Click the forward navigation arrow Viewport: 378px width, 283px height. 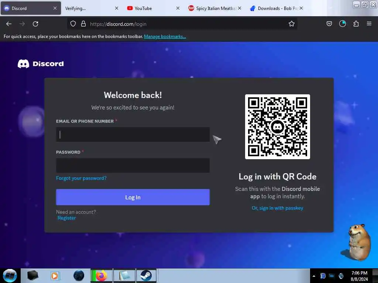pyautogui.click(x=22, y=24)
